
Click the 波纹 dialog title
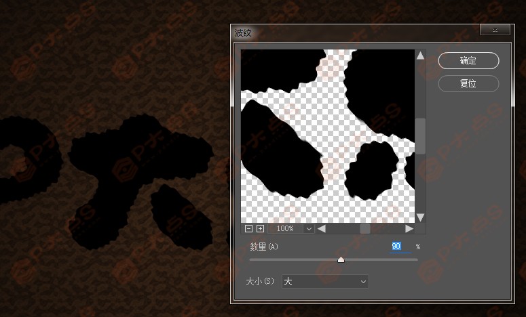[243, 33]
